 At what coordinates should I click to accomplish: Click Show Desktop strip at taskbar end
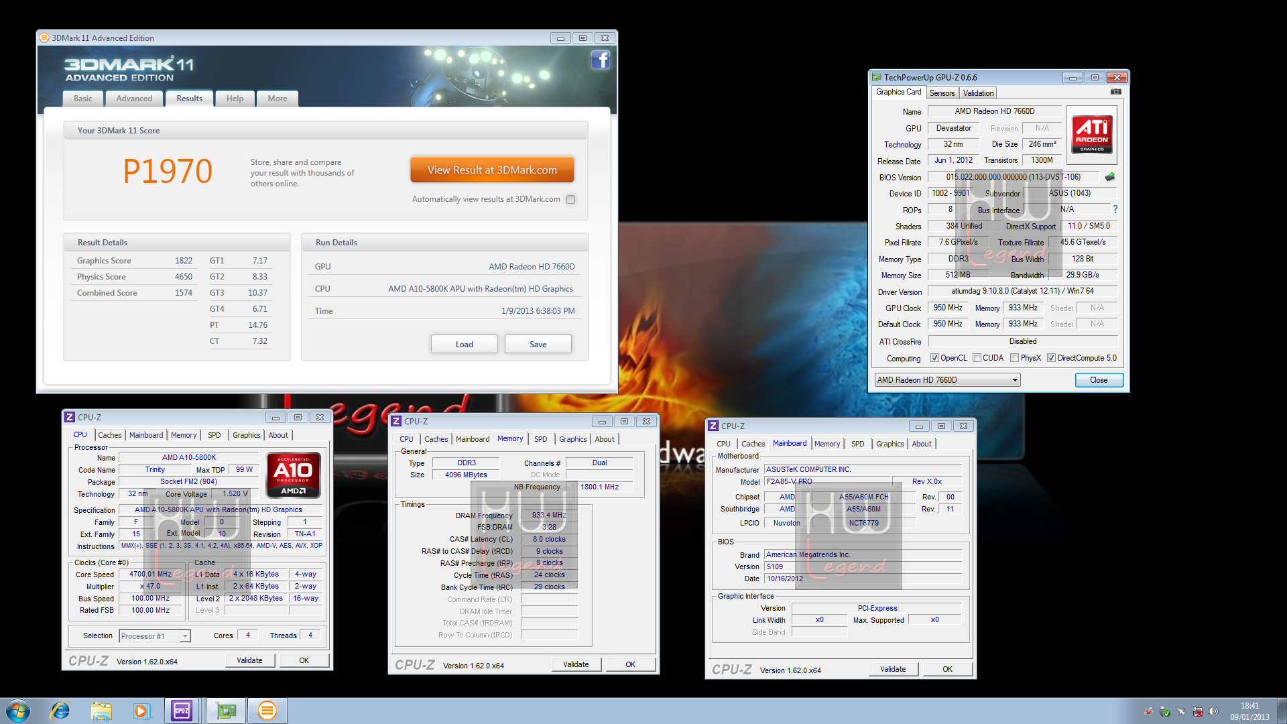tap(1282, 711)
